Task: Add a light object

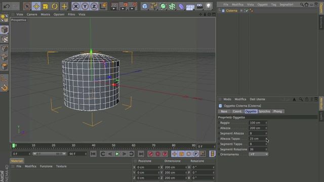Action: point(209,6)
